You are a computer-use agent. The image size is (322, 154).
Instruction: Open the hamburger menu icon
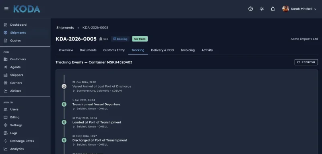coord(6,9)
